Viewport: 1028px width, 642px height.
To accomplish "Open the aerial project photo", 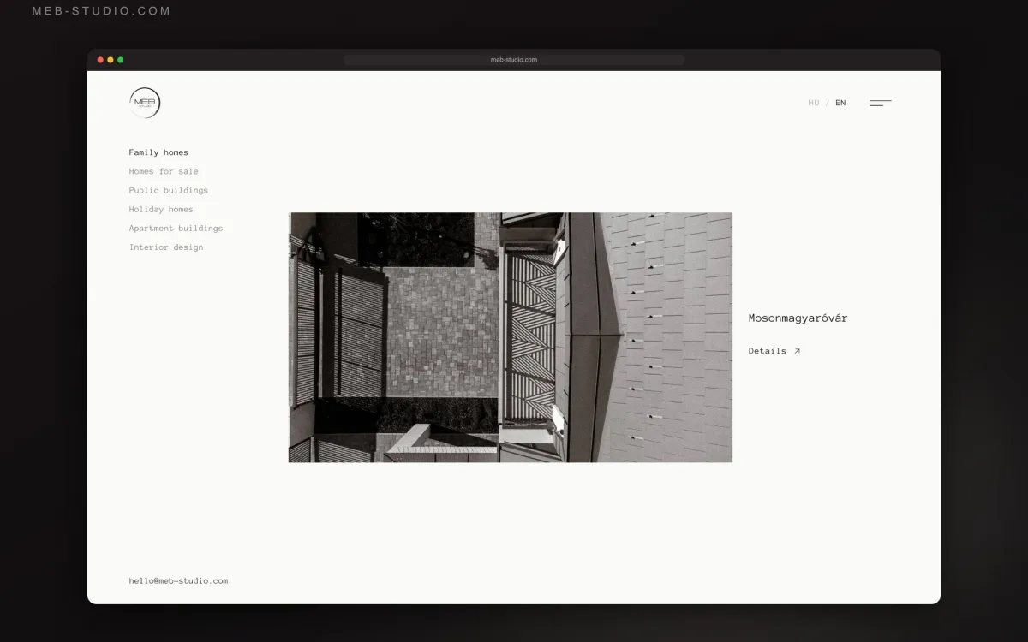I will click(511, 337).
